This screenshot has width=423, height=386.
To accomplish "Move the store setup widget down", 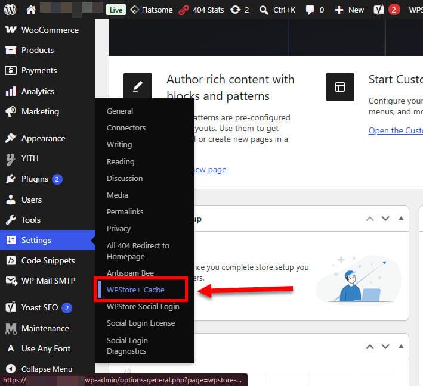I will point(385,219).
